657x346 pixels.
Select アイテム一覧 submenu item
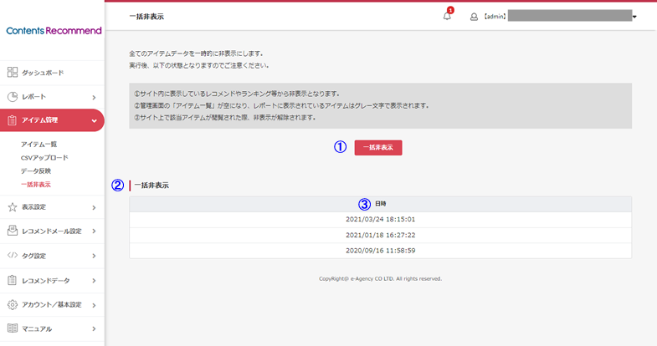(39, 145)
